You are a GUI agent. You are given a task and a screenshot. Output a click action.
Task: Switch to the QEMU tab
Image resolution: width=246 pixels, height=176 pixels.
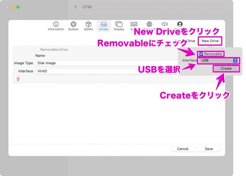pos(88,26)
